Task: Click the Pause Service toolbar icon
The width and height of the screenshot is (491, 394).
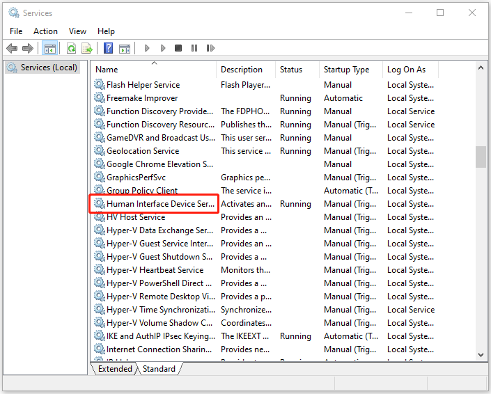Action: (194, 48)
